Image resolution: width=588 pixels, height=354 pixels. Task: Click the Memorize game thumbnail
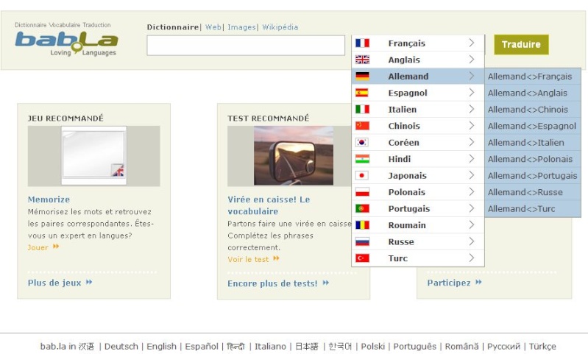coord(93,155)
